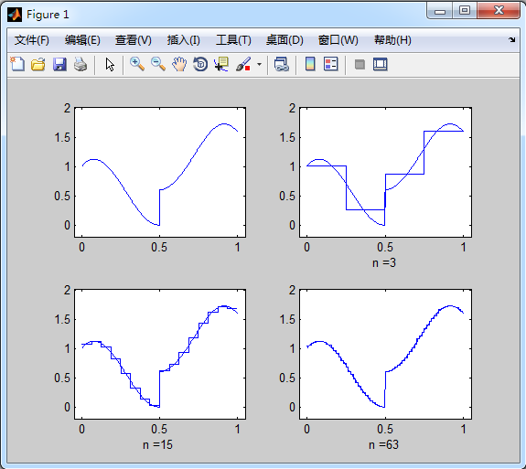This screenshot has height=469, width=526.
Task: Show plot tools and dock figure
Action: 380,64
